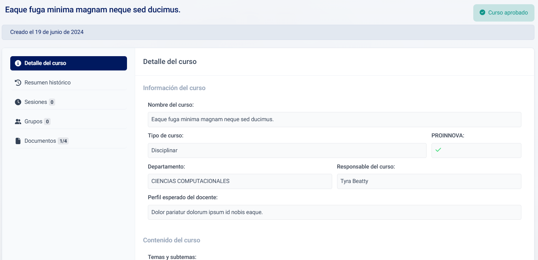Click the Documentos 1/4 counter badge

pos(63,141)
